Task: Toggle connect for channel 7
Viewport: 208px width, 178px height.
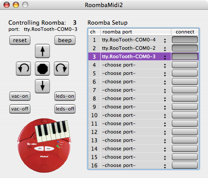Action: pyautogui.click(x=185, y=90)
